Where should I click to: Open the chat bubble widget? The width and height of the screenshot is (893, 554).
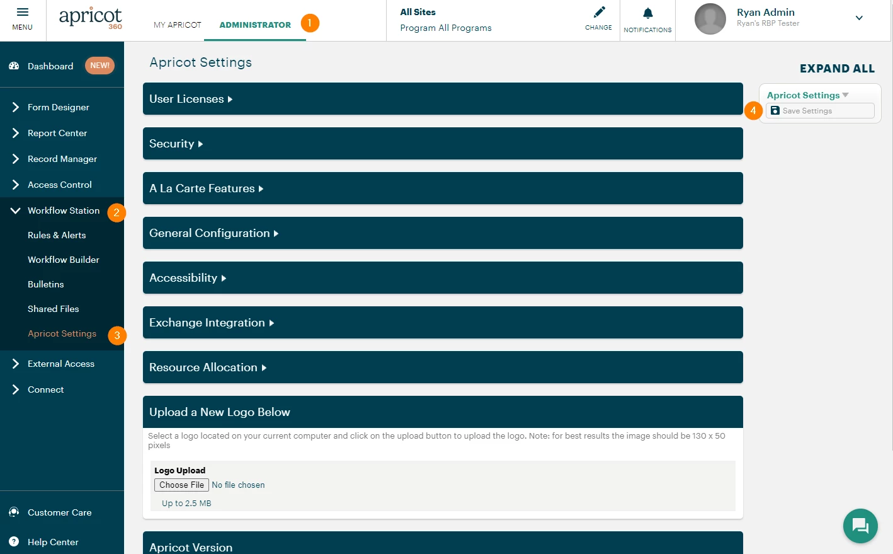click(860, 526)
